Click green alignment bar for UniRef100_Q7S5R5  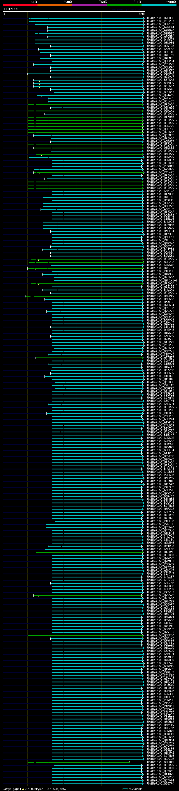click(x=88, y=595)
